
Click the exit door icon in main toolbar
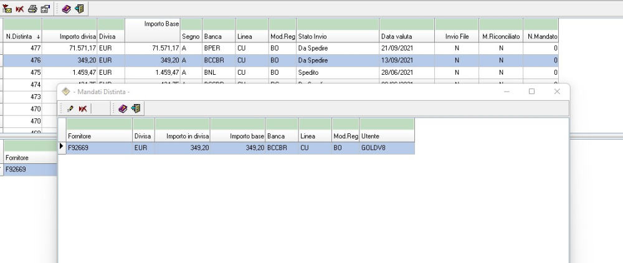pos(79,9)
